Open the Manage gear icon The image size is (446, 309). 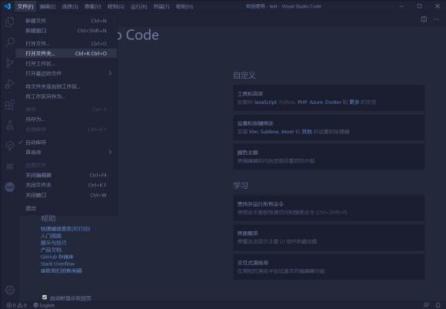point(10,290)
